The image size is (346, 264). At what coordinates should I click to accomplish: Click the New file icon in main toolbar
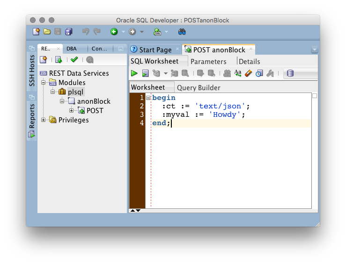[36, 32]
